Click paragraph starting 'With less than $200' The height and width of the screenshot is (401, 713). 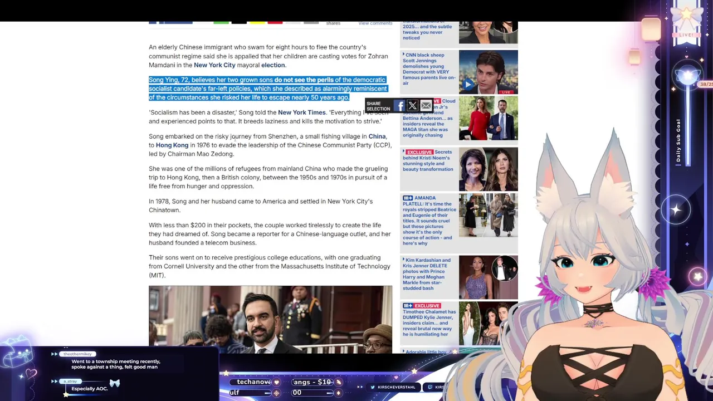click(270, 234)
